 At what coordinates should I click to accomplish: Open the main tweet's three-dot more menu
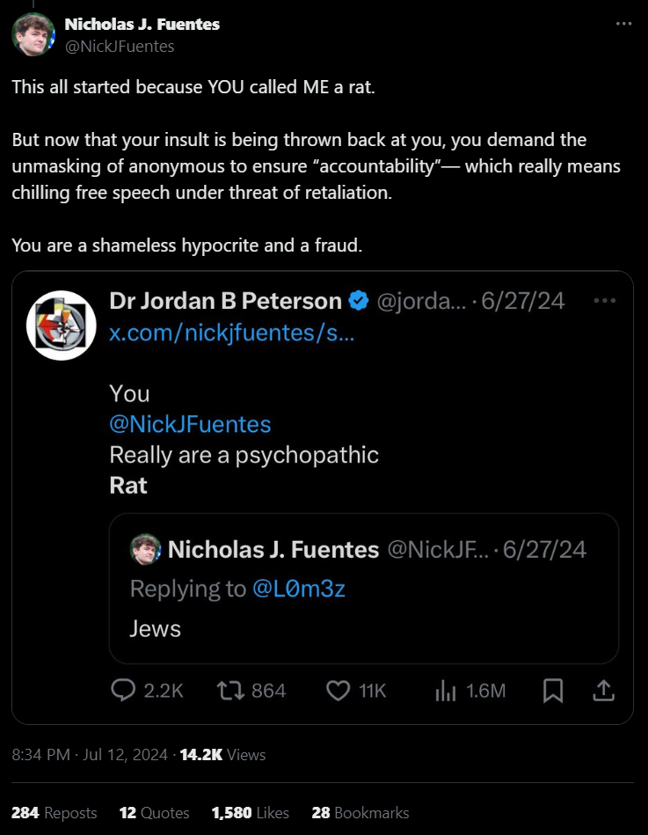coord(623,24)
